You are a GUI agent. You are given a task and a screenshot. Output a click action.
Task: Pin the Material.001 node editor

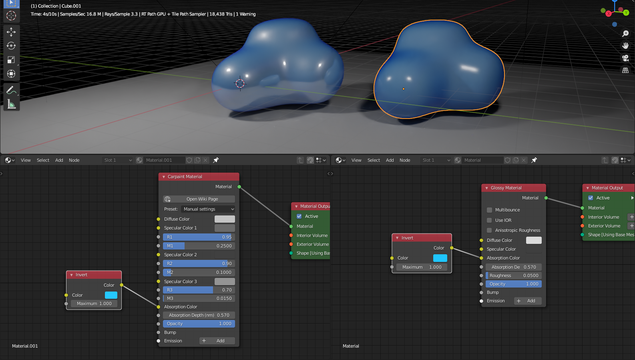point(216,160)
